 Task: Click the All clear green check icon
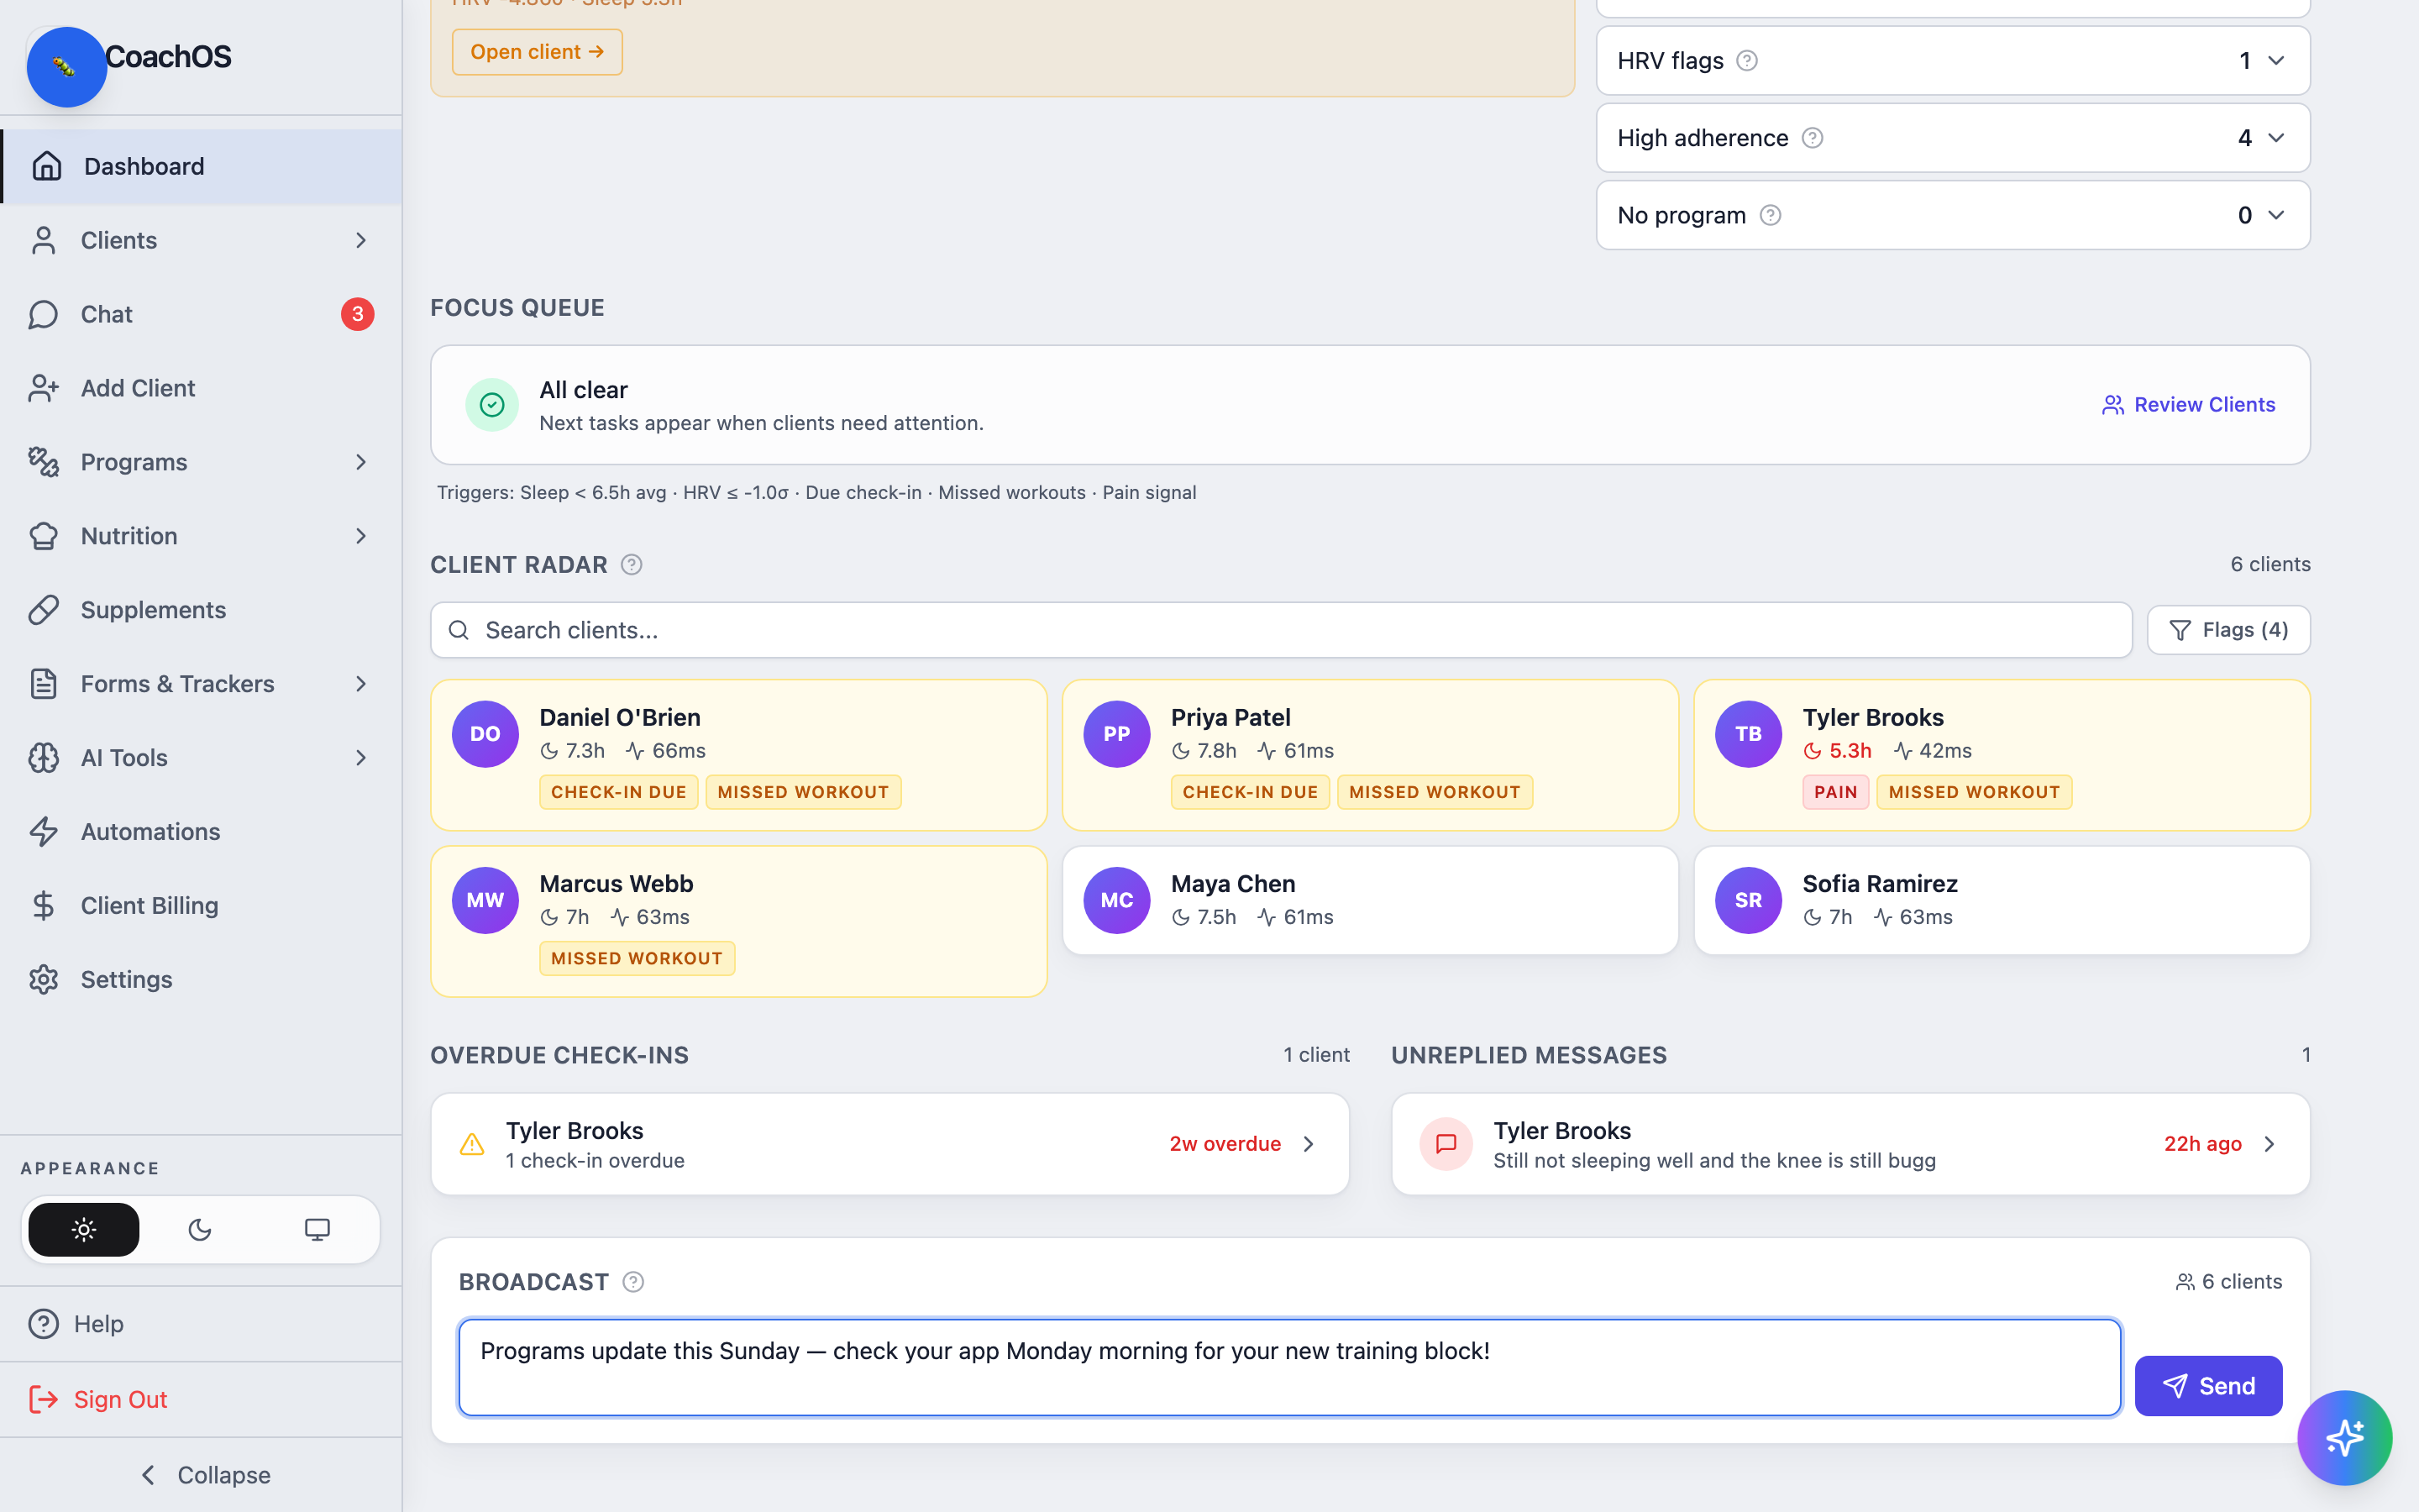[x=492, y=405]
